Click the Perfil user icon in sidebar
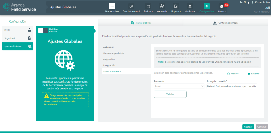The height and width of the screenshot is (133, 271). pos(30,30)
